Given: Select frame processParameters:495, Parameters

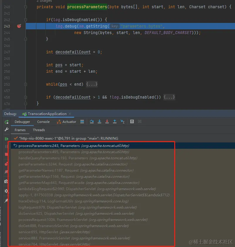Looking at the screenshot, I should (x=123, y=152).
